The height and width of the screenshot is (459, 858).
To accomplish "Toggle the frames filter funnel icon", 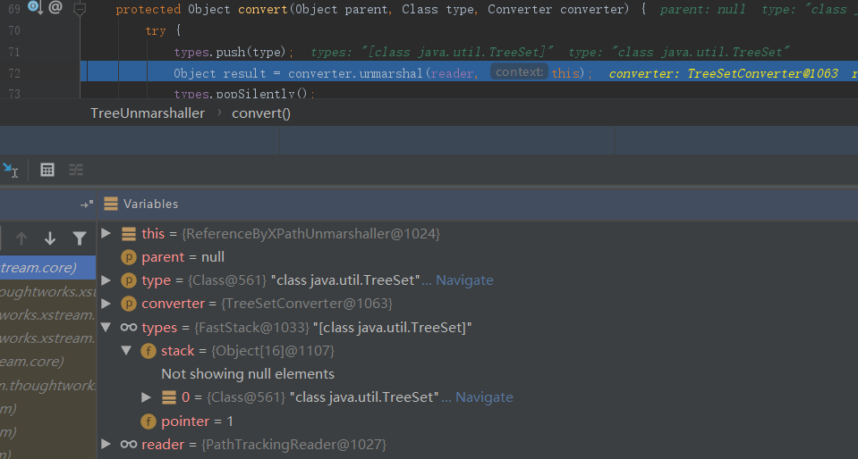I will pos(79,238).
